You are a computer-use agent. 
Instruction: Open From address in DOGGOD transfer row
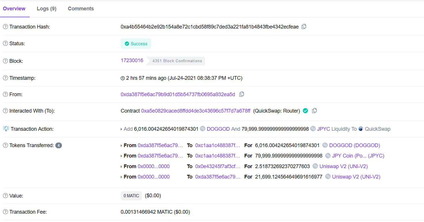tap(160, 145)
